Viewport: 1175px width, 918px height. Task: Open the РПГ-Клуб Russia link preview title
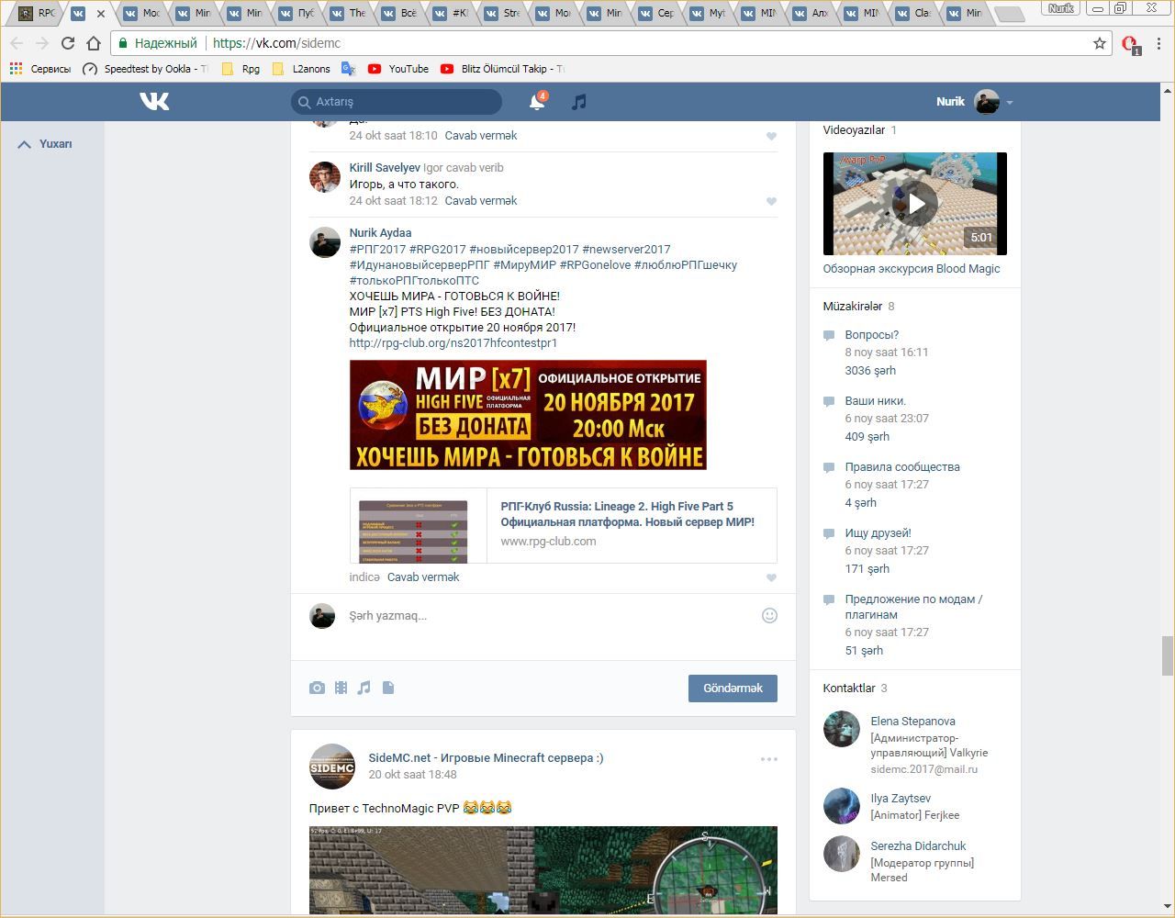[628, 514]
